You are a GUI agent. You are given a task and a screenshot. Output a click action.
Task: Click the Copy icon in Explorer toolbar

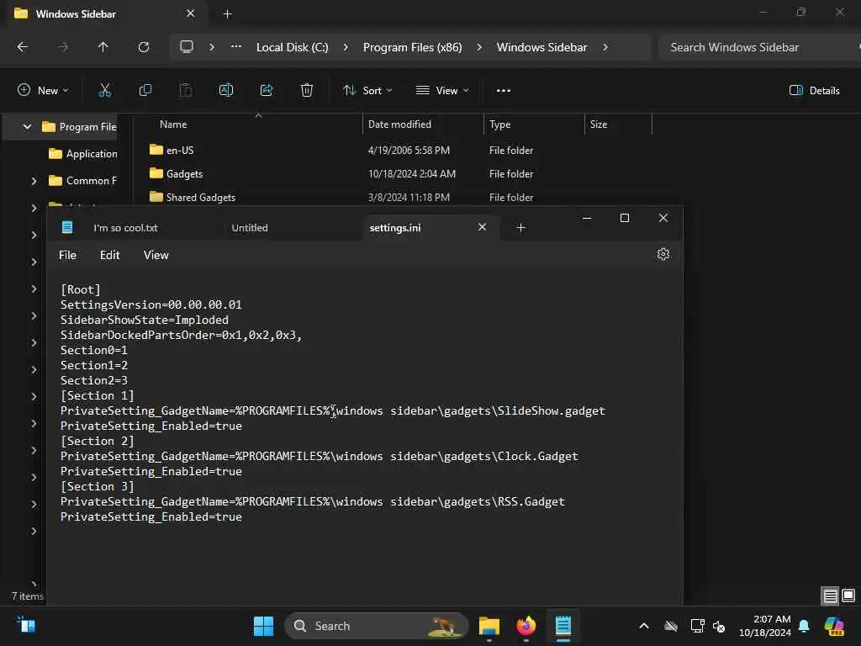[x=145, y=91]
